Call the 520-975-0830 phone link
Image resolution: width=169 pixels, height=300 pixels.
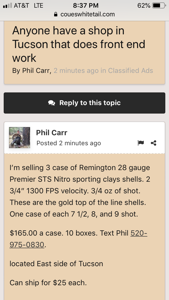[x=78, y=239]
